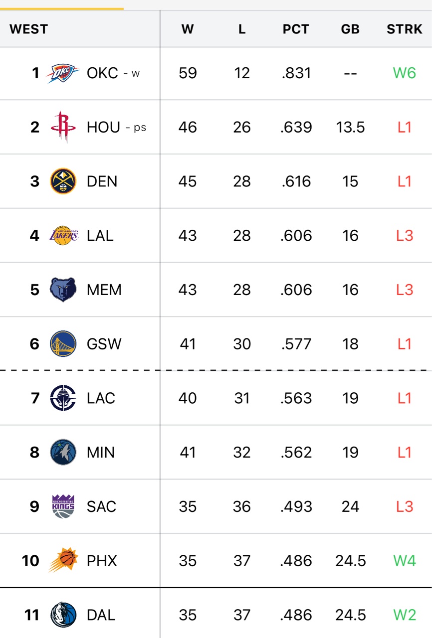Open the Phoenix Suns logo

pyautogui.click(x=63, y=560)
